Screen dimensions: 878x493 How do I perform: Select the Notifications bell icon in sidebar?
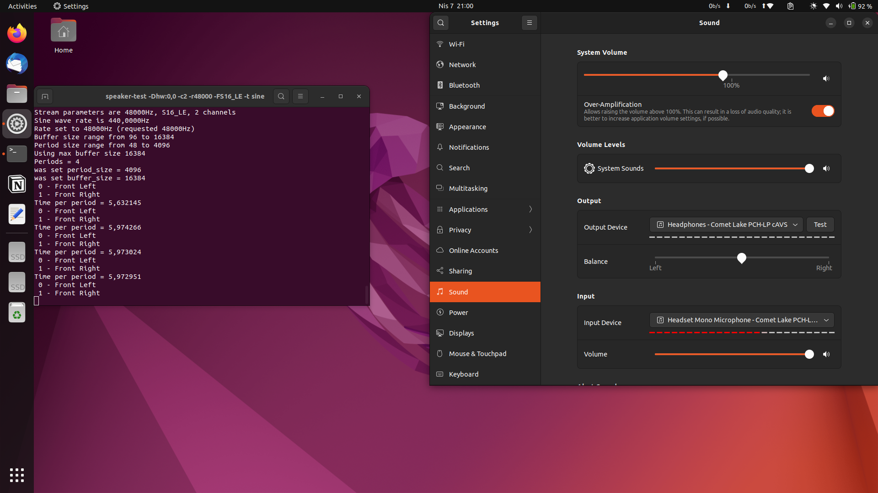(440, 147)
